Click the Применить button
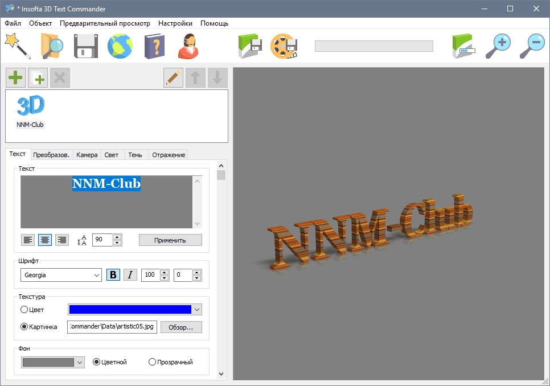Image resolution: width=550 pixels, height=386 pixels. (170, 240)
